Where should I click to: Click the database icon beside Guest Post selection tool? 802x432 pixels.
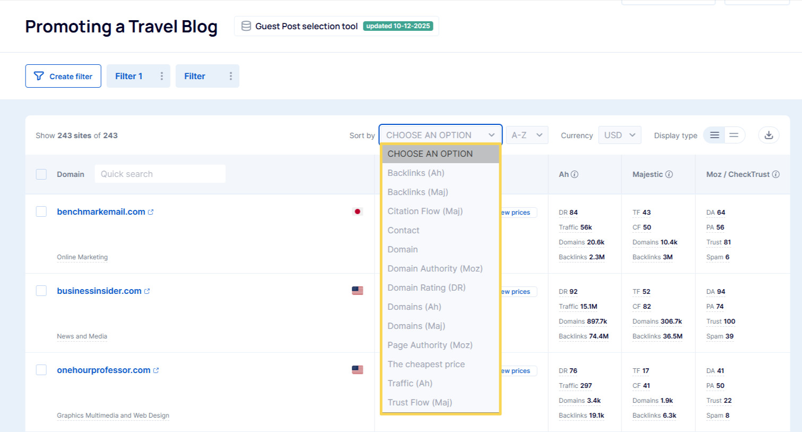[245, 25]
